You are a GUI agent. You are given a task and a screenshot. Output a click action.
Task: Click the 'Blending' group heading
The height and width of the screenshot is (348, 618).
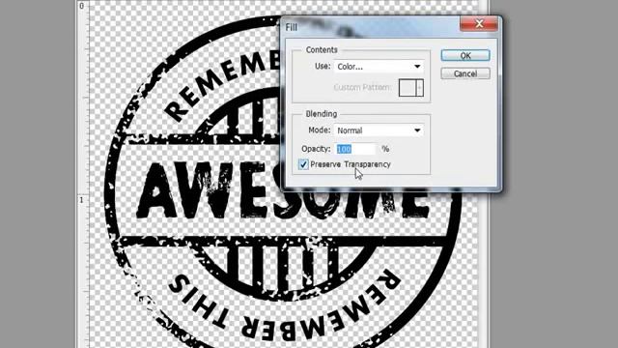[x=322, y=114]
